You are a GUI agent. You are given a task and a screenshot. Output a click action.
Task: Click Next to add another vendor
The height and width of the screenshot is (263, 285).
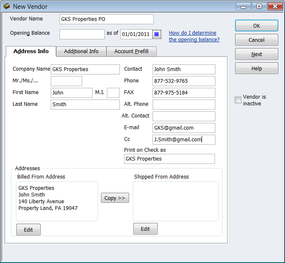pos(256,54)
